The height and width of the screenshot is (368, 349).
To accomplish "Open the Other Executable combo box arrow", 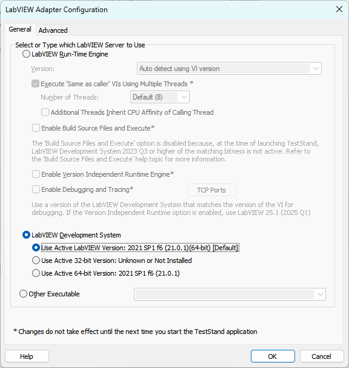I will coord(321,295).
